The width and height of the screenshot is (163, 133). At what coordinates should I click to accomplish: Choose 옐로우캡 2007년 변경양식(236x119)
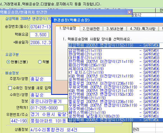click(116, 102)
